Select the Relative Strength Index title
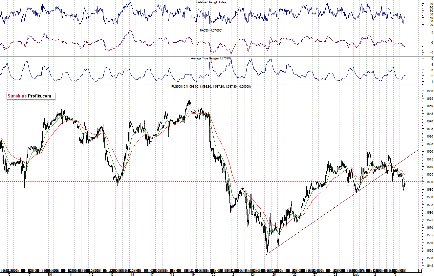Viewport: 434px width, 276px height. 211,2
